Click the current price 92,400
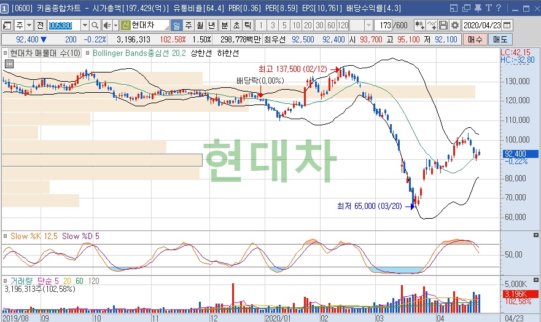541x322 pixels. [x=27, y=40]
